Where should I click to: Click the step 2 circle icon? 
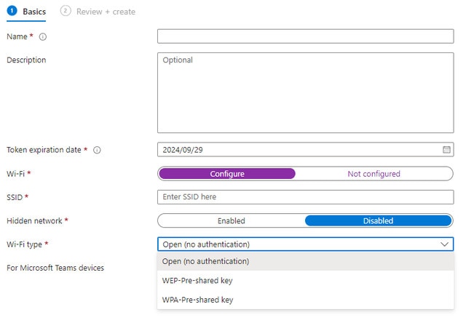66,12
